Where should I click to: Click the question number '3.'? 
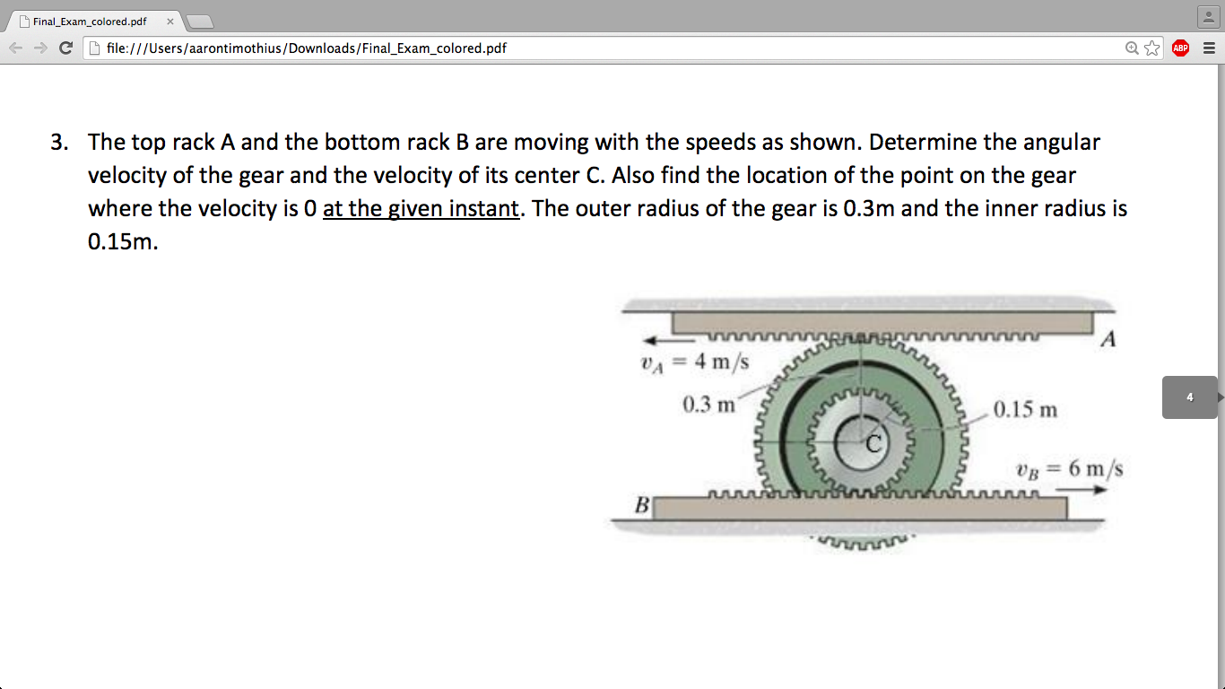click(60, 142)
